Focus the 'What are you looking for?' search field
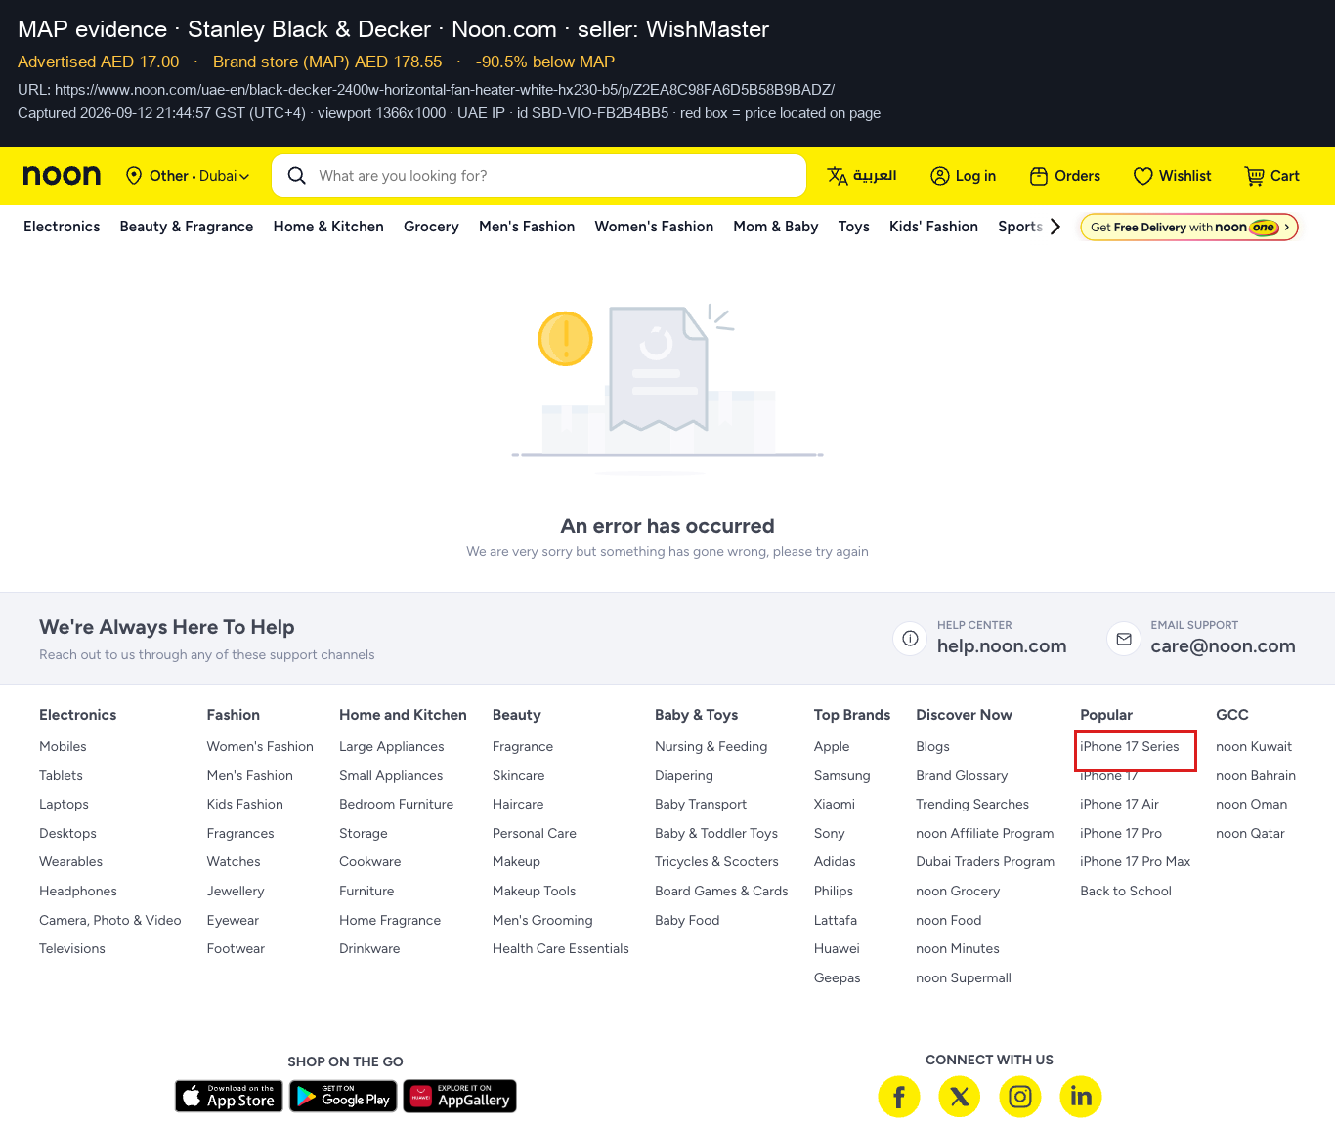 pyautogui.click(x=539, y=176)
